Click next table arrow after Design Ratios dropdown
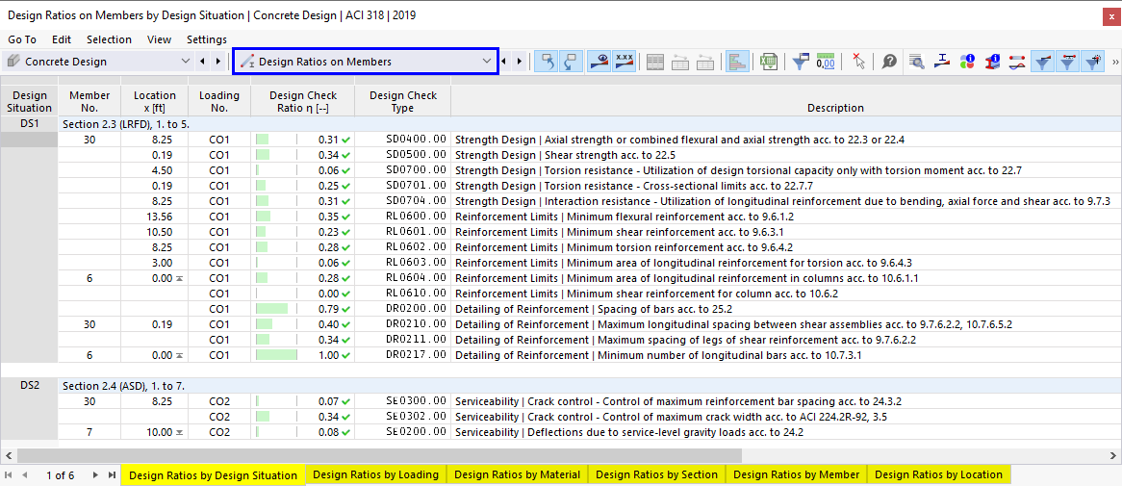This screenshot has height=486, width=1122. pyautogui.click(x=520, y=62)
